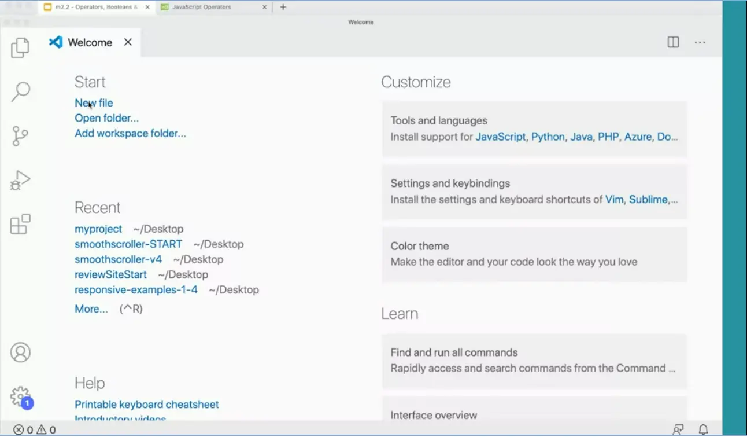Viewport: 747px width, 437px height.
Task: Open the Source Control icon
Action: click(x=20, y=136)
